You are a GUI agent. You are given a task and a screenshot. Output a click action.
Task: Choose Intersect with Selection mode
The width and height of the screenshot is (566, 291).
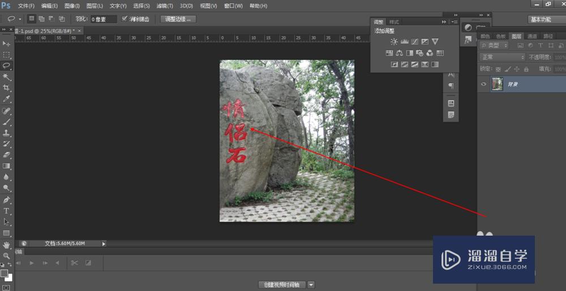[62, 19]
